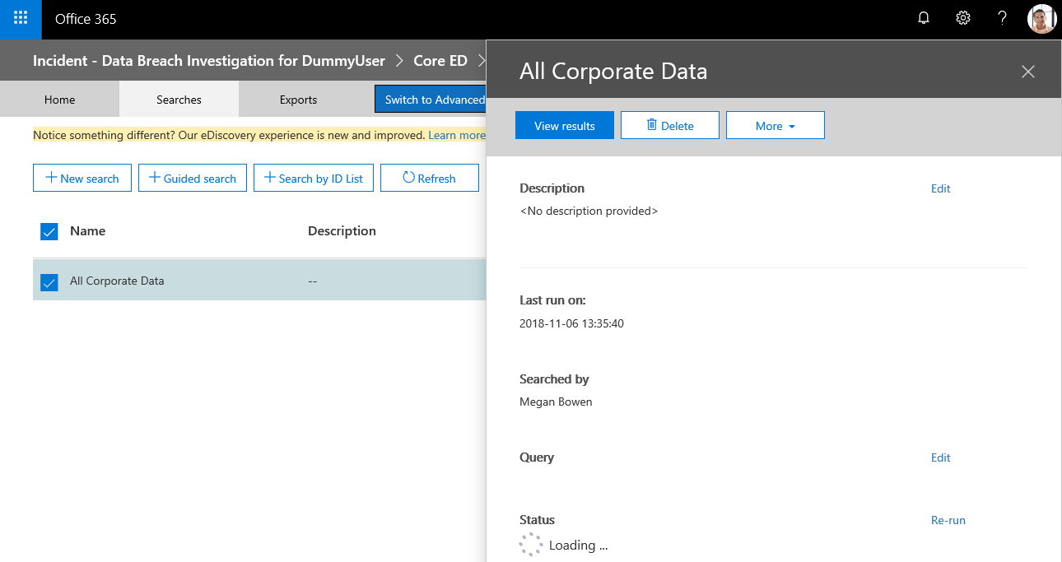Image resolution: width=1062 pixels, height=562 pixels.
Task: Create a New search
Action: [82, 178]
